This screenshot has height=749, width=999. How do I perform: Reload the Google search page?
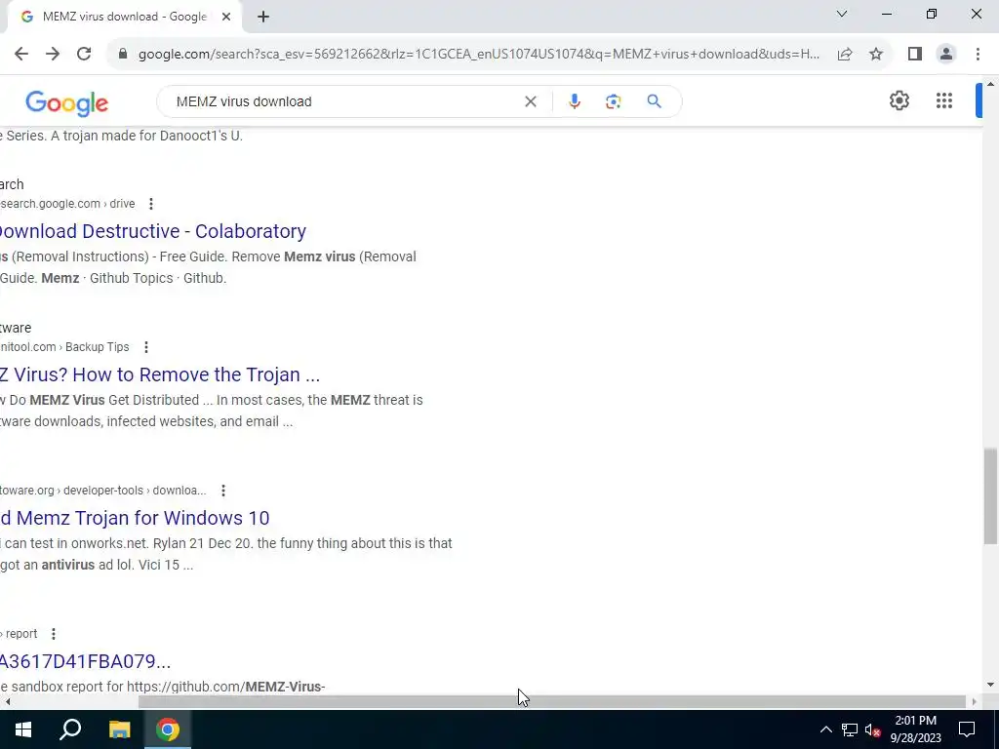click(84, 55)
